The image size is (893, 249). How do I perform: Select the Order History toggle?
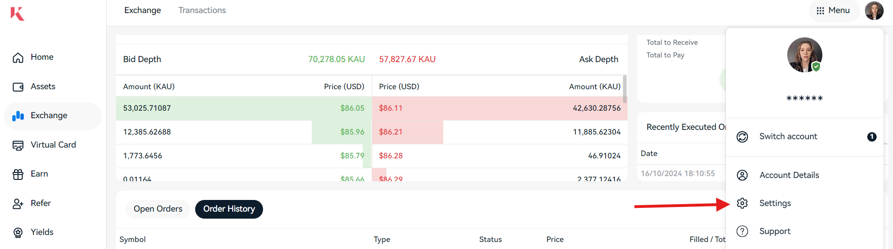[229, 209]
